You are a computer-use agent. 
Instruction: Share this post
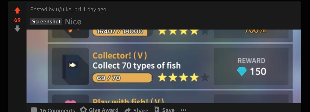pos(136,110)
